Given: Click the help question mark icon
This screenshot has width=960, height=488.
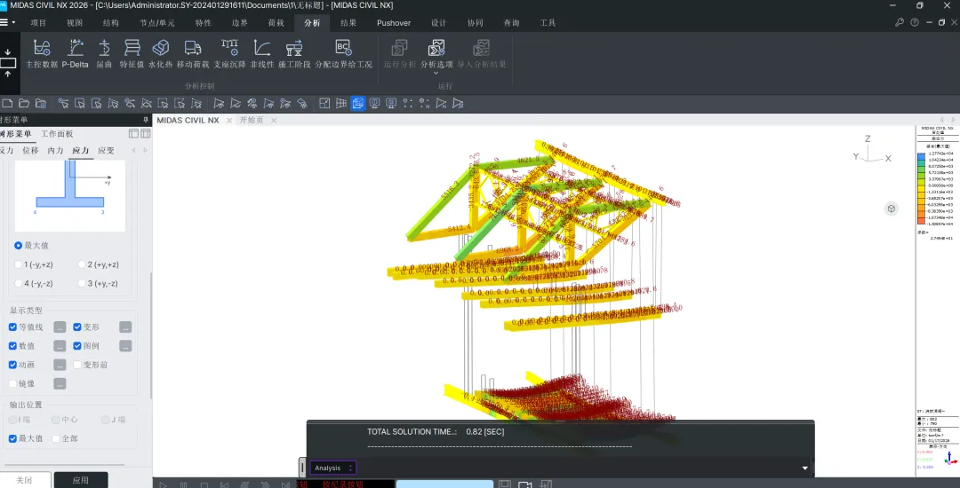Looking at the screenshot, I should click(x=915, y=22).
